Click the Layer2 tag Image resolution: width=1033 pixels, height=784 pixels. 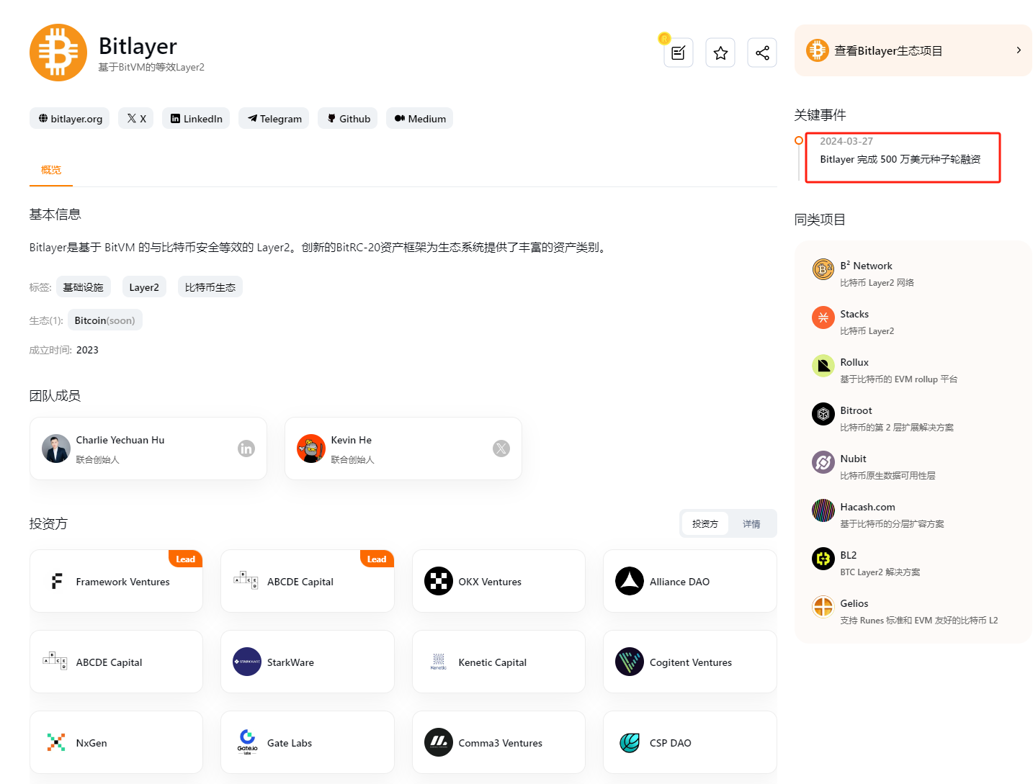pyautogui.click(x=144, y=287)
